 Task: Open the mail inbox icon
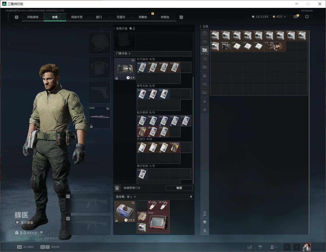pos(296,17)
